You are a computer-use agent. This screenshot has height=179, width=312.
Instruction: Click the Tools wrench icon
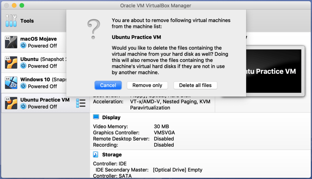point(11,21)
